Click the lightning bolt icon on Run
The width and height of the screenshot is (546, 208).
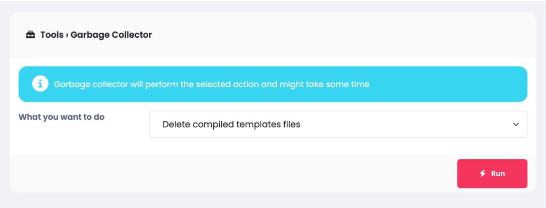(x=483, y=173)
